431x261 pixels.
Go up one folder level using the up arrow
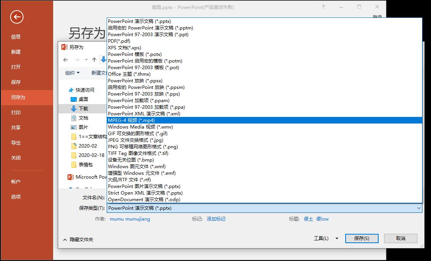coord(95,59)
